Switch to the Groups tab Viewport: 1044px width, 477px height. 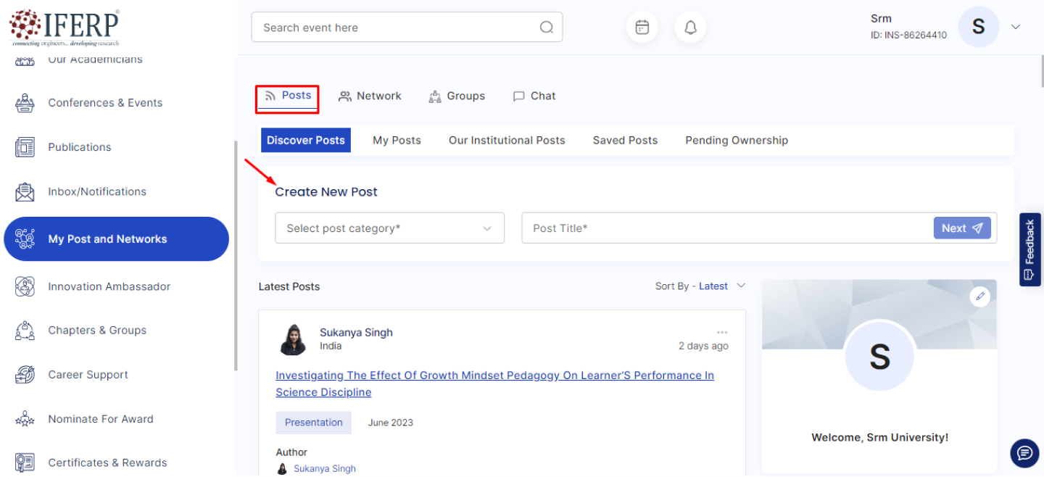[457, 96]
